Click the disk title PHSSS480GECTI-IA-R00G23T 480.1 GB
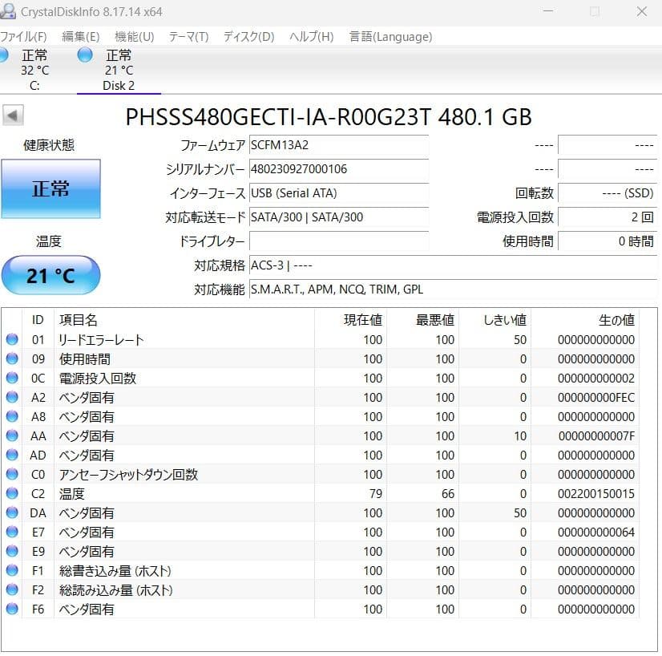 click(x=329, y=117)
